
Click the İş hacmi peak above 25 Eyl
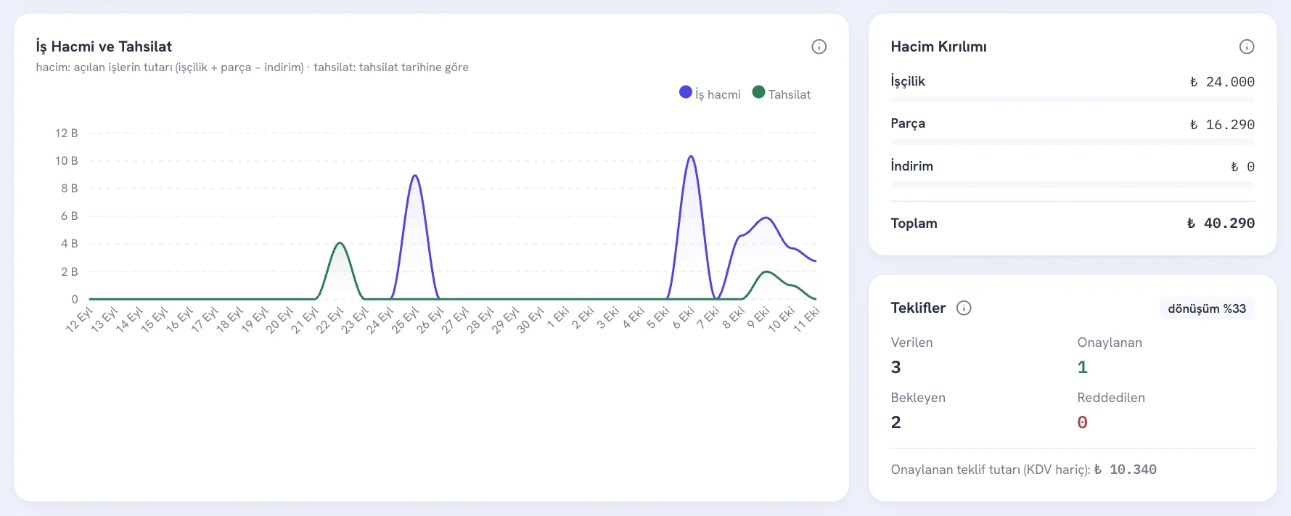415,176
